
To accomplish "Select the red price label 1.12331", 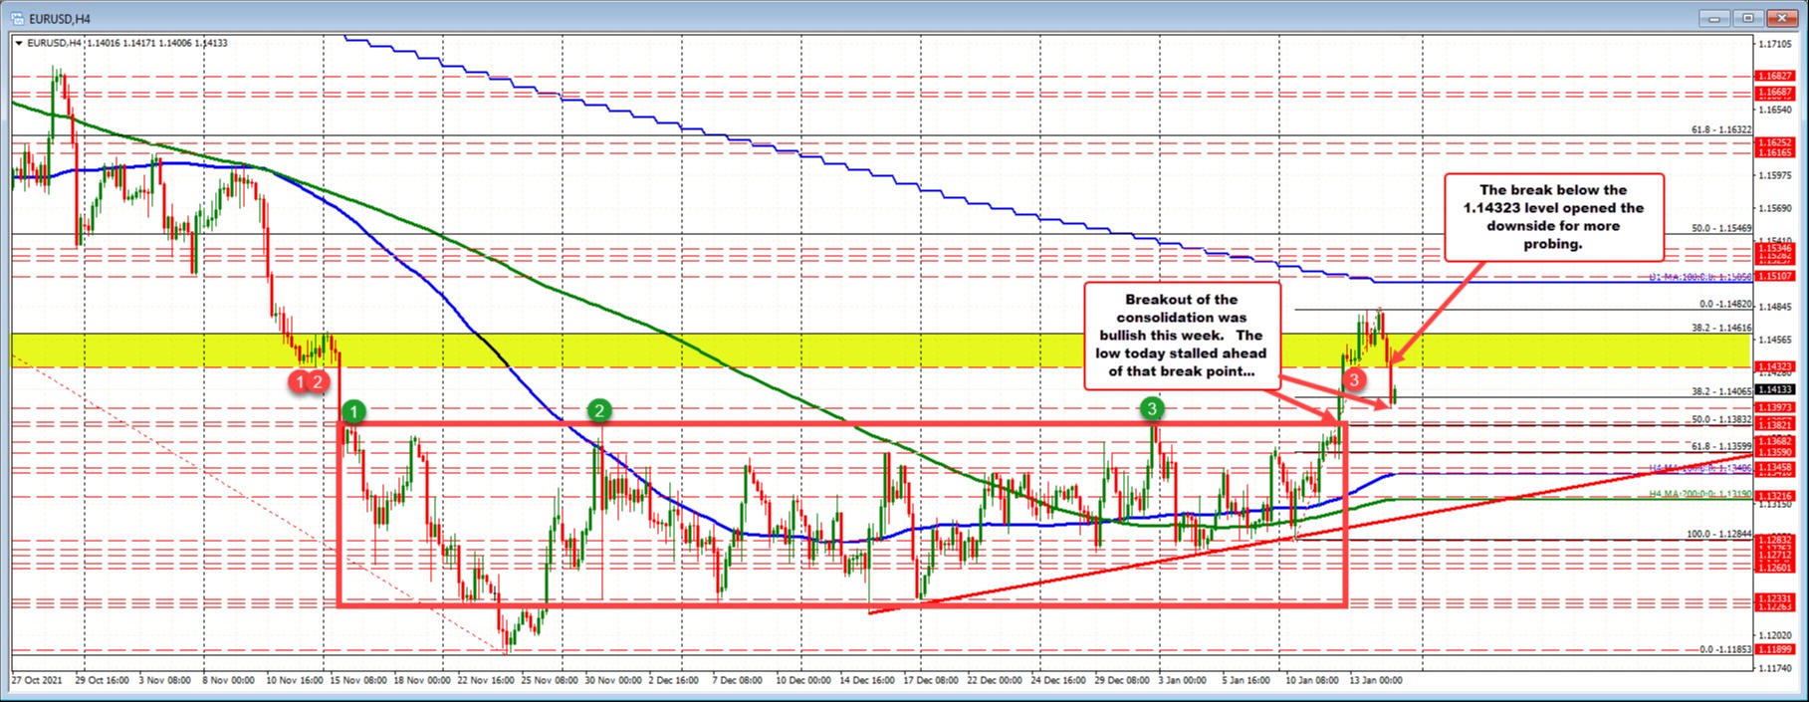I will (x=1774, y=598).
